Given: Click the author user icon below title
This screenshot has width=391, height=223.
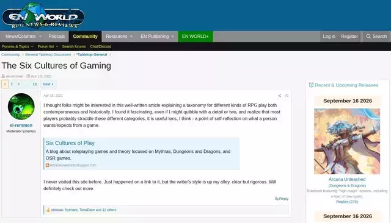Looking at the screenshot, I should 3,76.
